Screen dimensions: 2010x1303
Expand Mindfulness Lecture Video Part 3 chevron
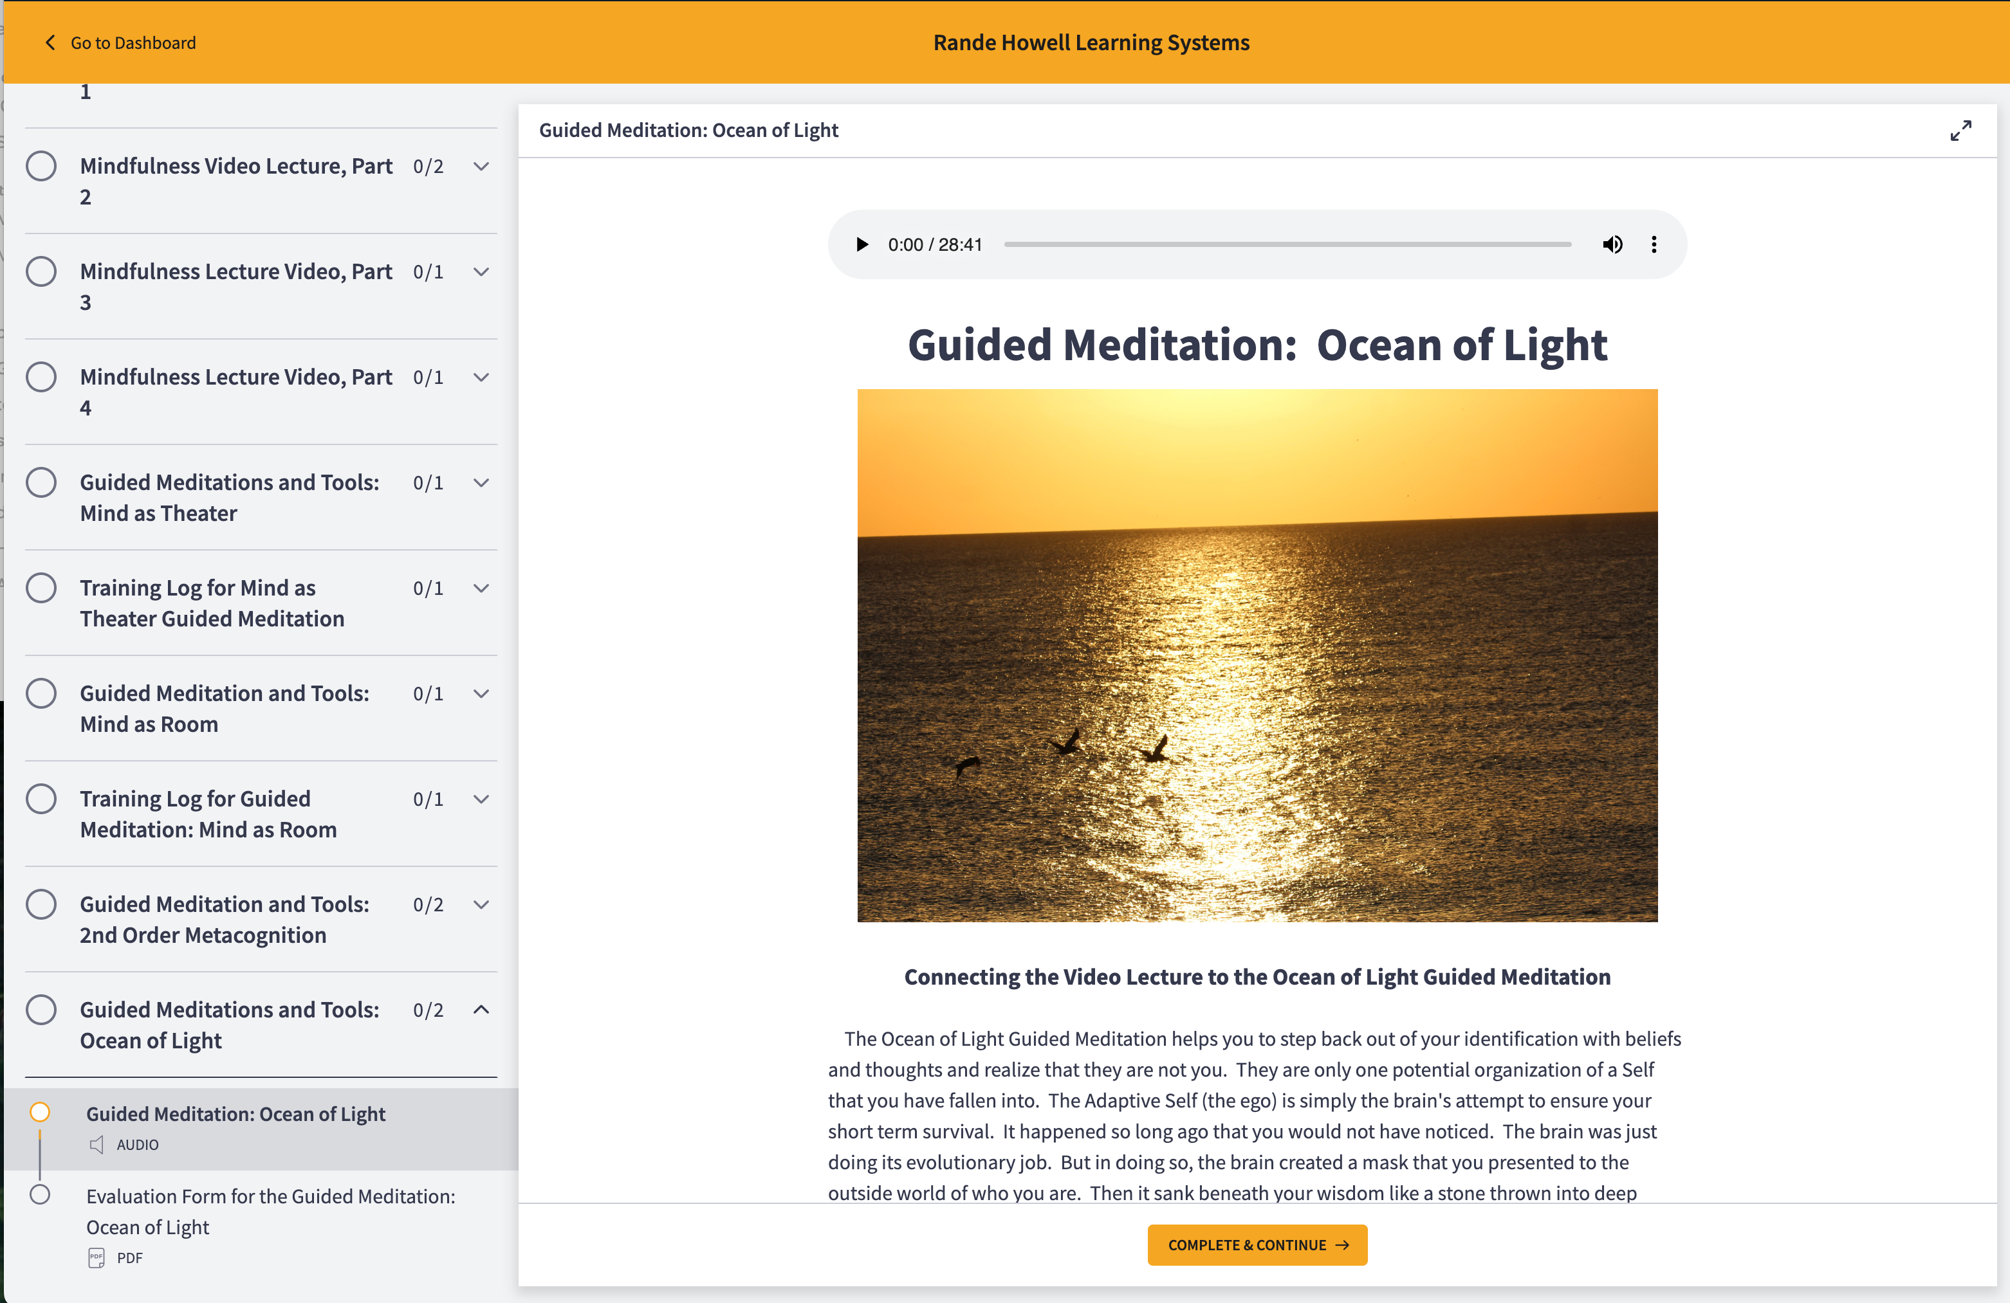click(x=481, y=272)
